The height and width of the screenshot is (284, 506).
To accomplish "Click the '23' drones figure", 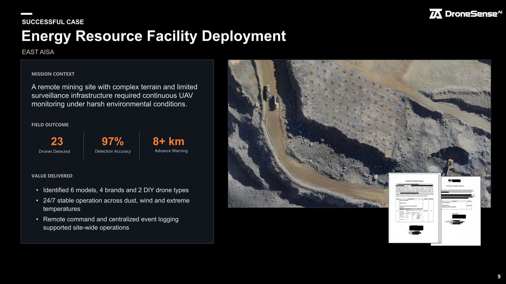I will tap(57, 141).
